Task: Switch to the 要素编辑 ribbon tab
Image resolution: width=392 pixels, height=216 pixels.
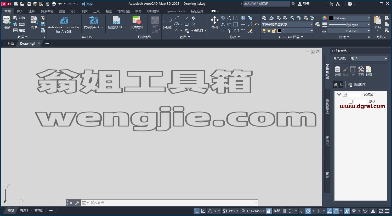Action: pyautogui.click(x=47, y=11)
